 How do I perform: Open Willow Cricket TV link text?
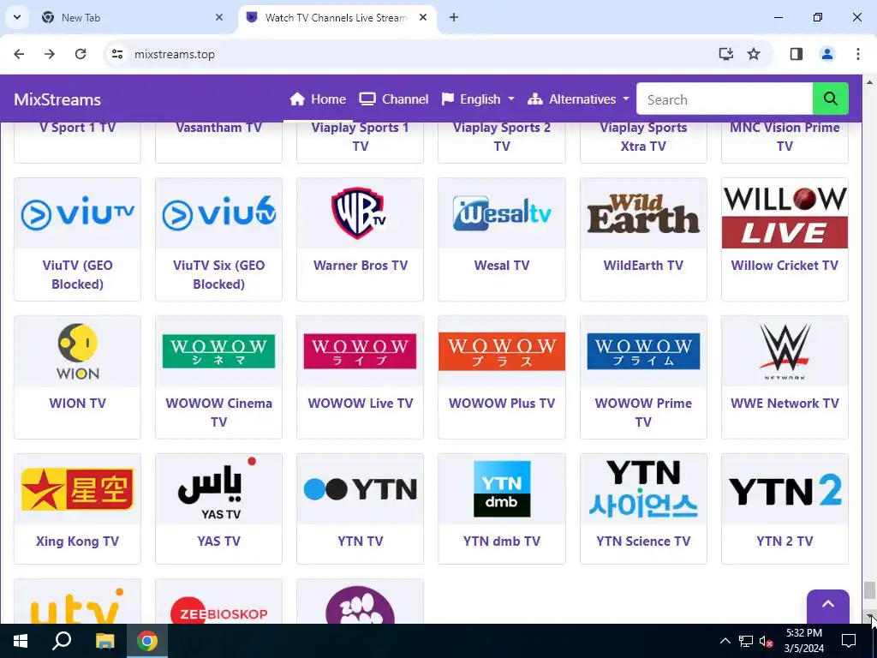pyautogui.click(x=785, y=266)
